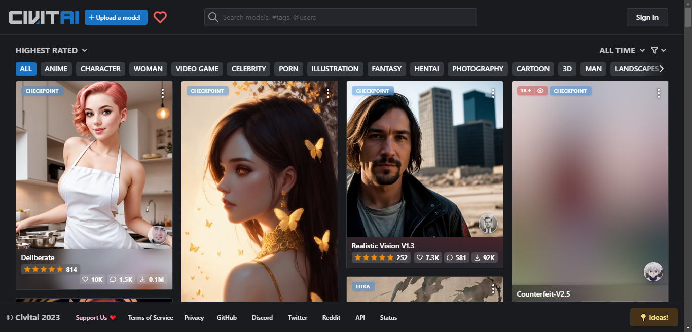Click the star rating showing 252 on Realistic Vision
692x332 pixels.
click(x=381, y=257)
